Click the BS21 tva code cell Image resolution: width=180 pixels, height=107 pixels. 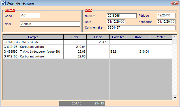coord(118,52)
